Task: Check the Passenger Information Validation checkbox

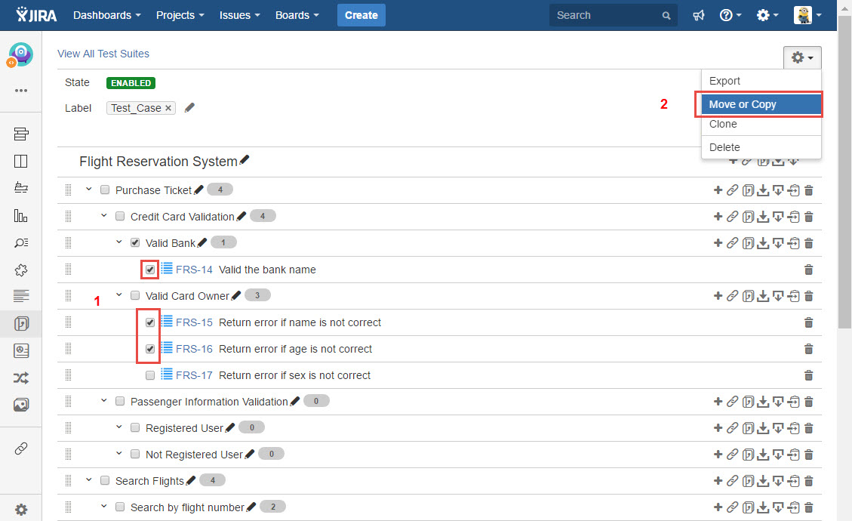Action: pyautogui.click(x=120, y=402)
